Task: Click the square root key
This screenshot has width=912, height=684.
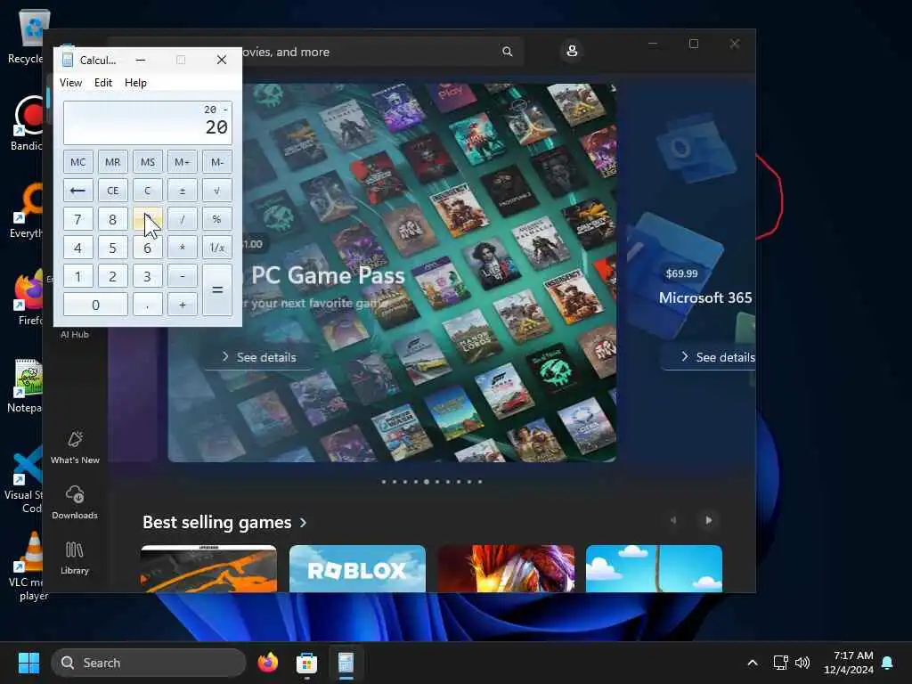Action: pyautogui.click(x=217, y=191)
